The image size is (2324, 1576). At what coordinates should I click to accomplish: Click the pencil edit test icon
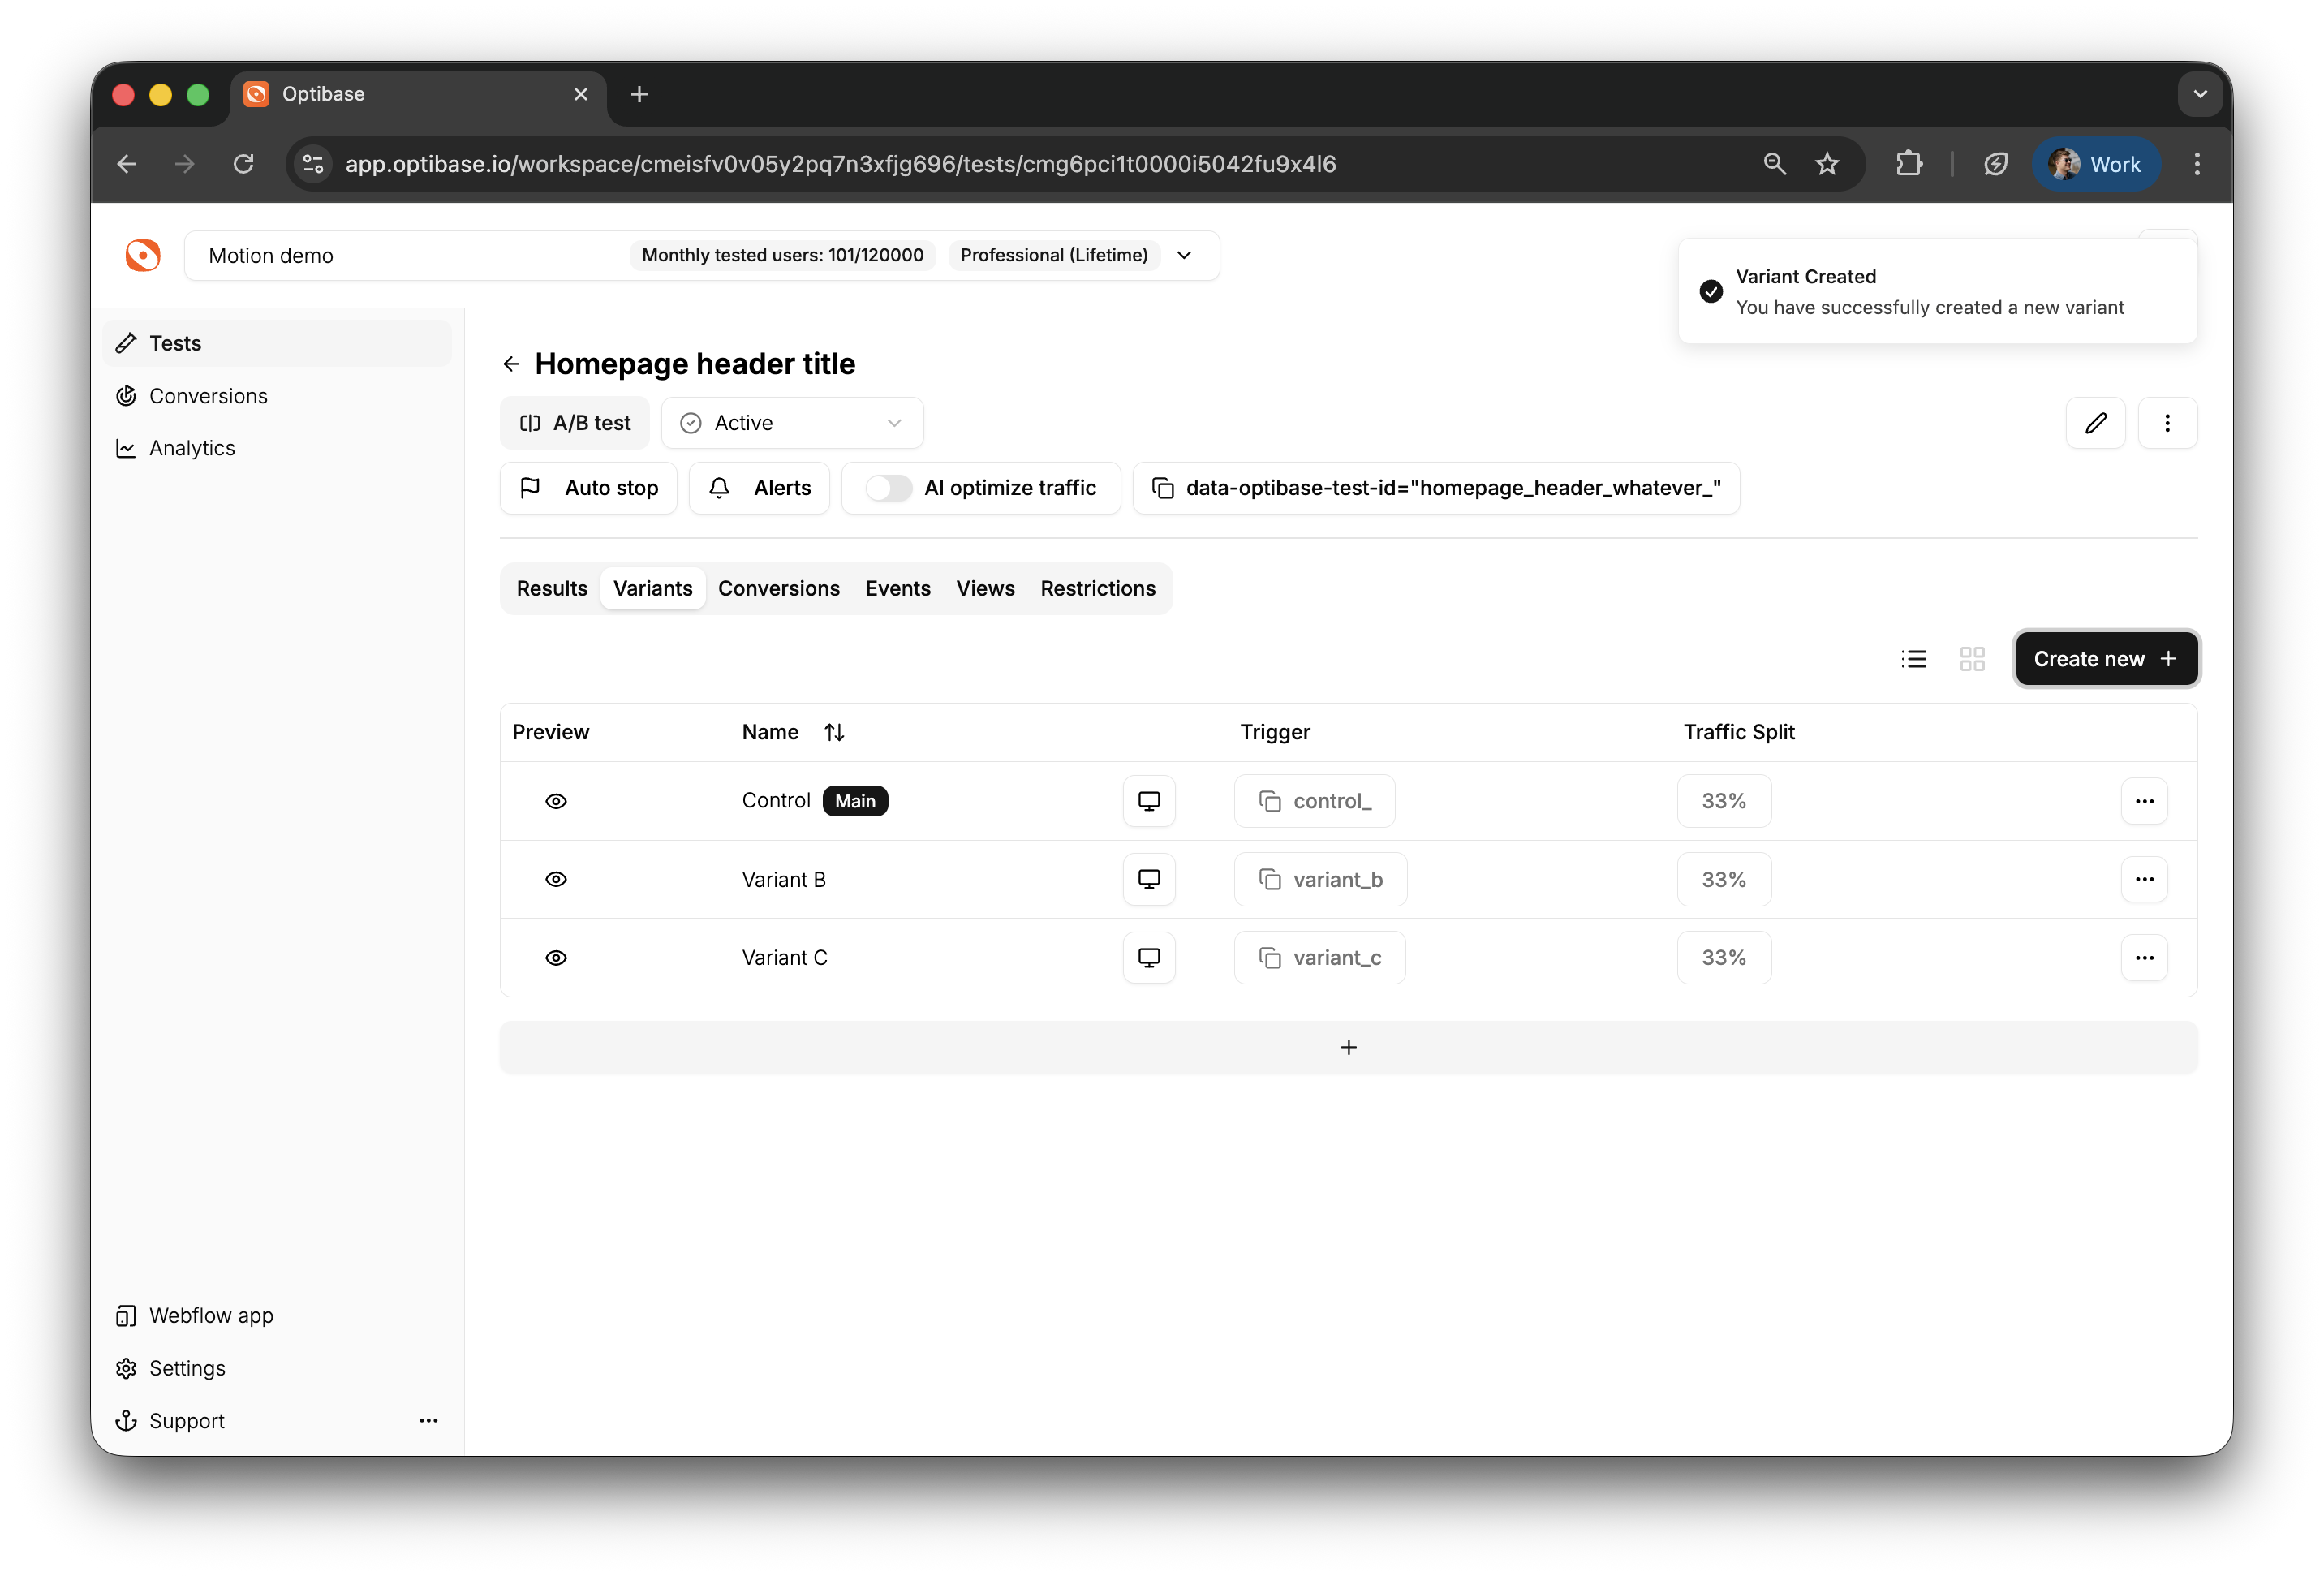(x=2095, y=423)
